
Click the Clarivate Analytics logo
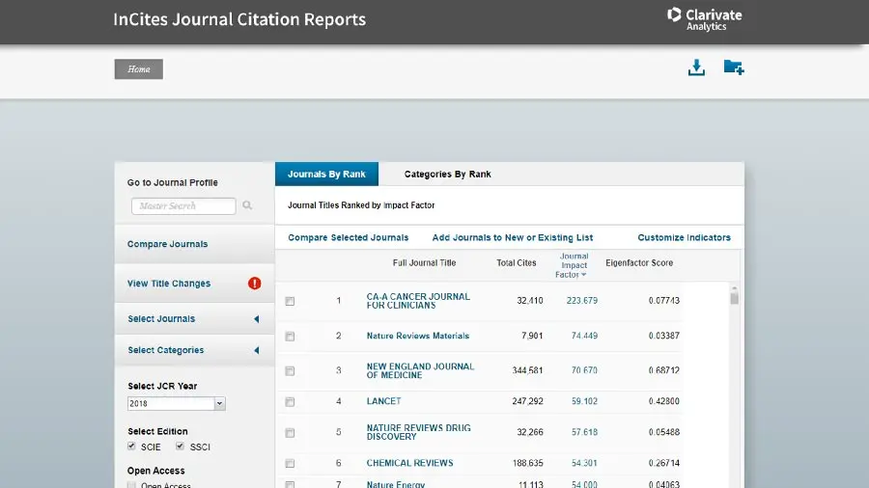[x=704, y=18]
